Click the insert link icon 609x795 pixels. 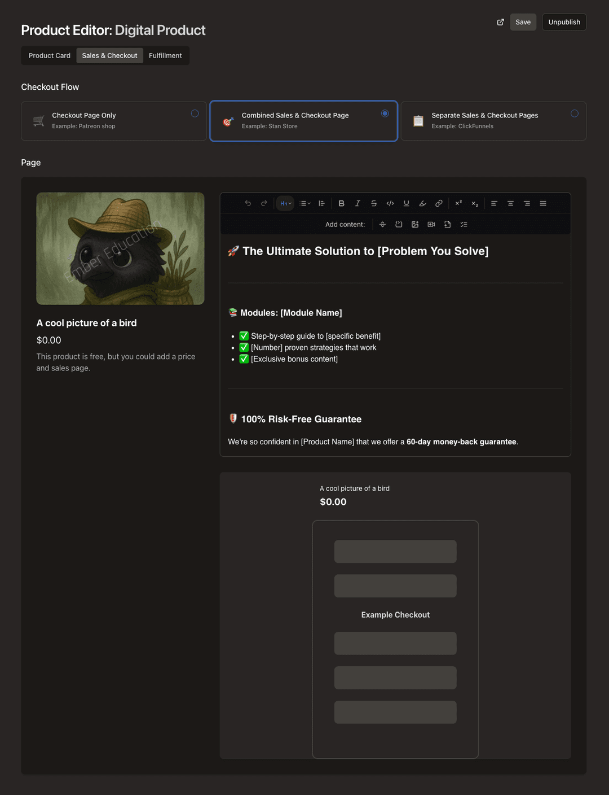tap(439, 203)
